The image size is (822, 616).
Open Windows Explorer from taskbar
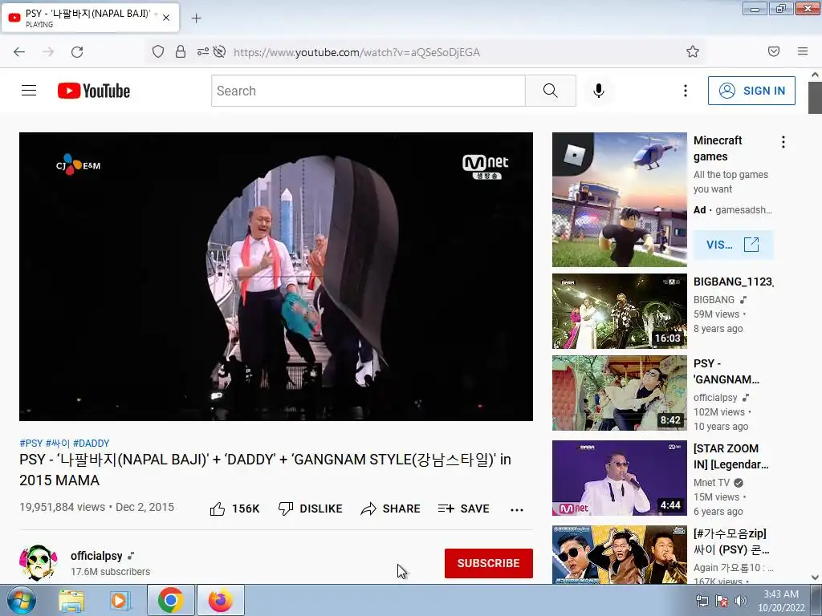coord(71,601)
